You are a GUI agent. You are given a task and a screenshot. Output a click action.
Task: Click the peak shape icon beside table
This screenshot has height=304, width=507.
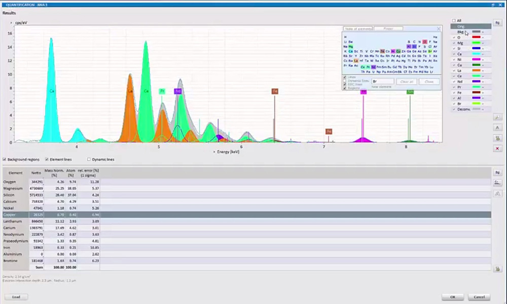click(497, 193)
